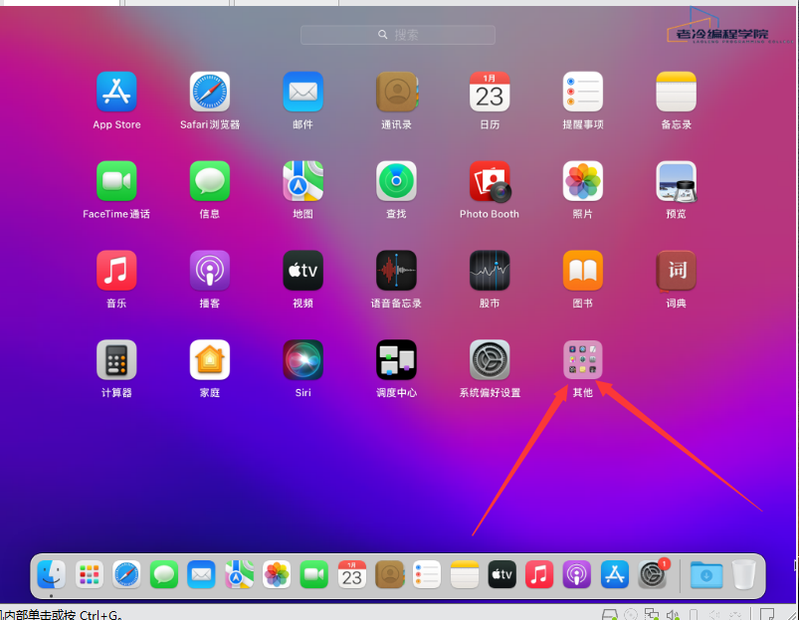Open the 图书 (Books) app

tap(583, 270)
